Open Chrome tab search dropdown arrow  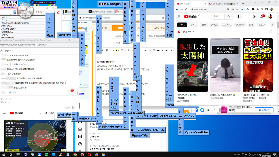click(256, 3)
